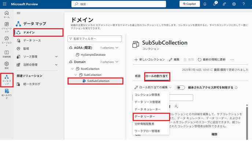Image resolution: width=252 pixels, height=141 pixels.
Task: Go to ホーム in left rail
Action: [x=7, y=14]
